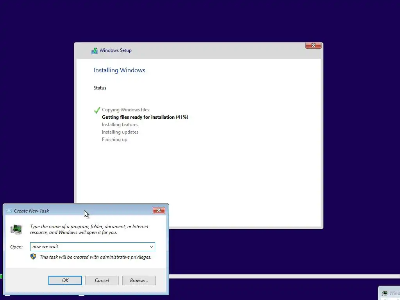Open Browse... to pick a program
Viewport: 400px width, 300px height.
coord(139,280)
